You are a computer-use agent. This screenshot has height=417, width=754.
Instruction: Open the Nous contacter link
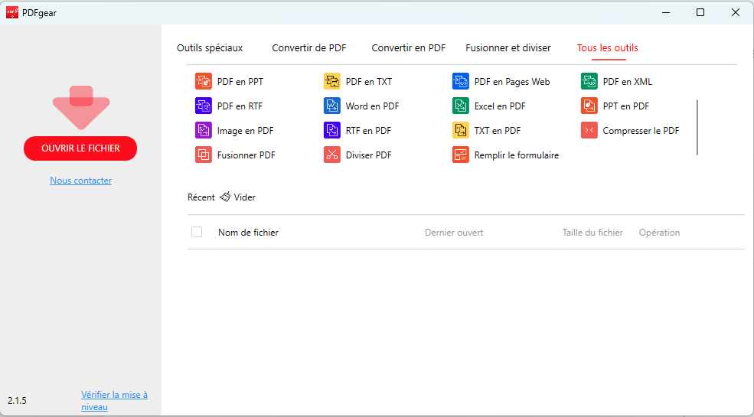point(81,181)
